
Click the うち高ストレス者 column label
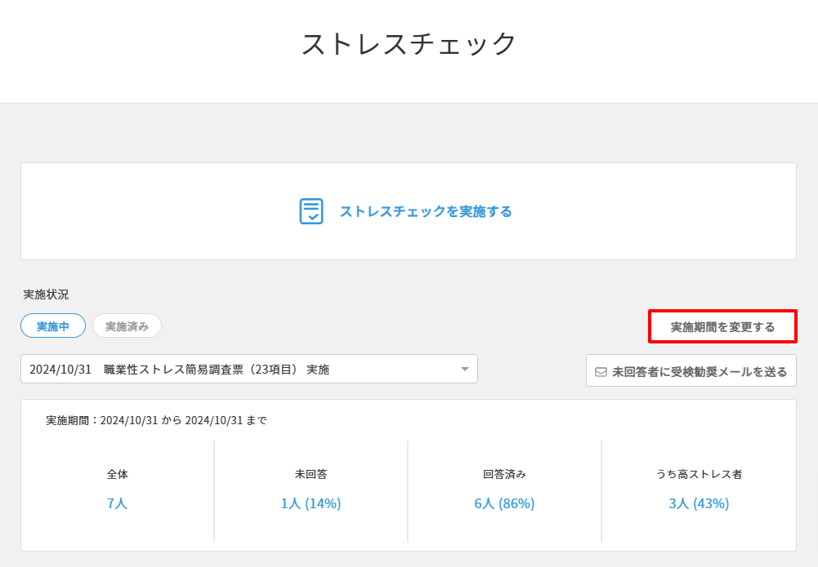point(699,474)
